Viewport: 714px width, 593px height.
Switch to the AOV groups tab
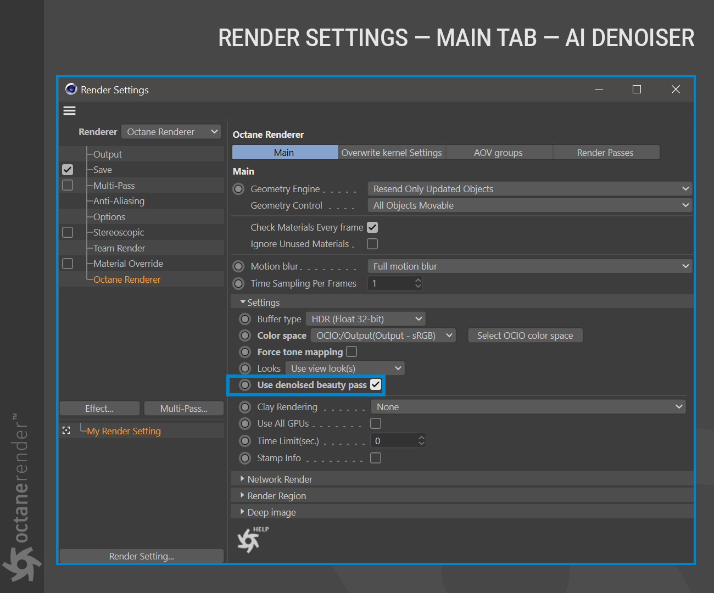pyautogui.click(x=499, y=153)
